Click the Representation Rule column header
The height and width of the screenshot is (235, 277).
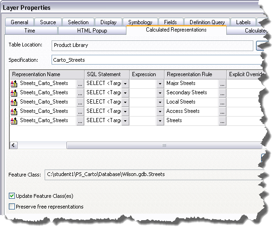(x=195, y=74)
